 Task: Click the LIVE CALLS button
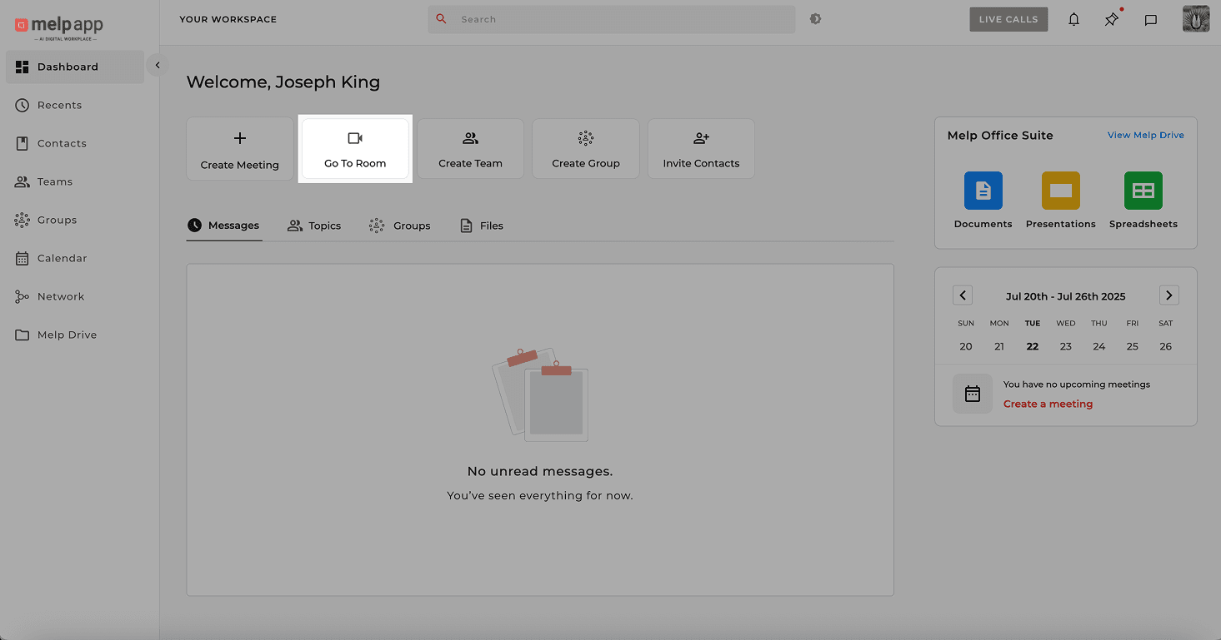pyautogui.click(x=1008, y=18)
